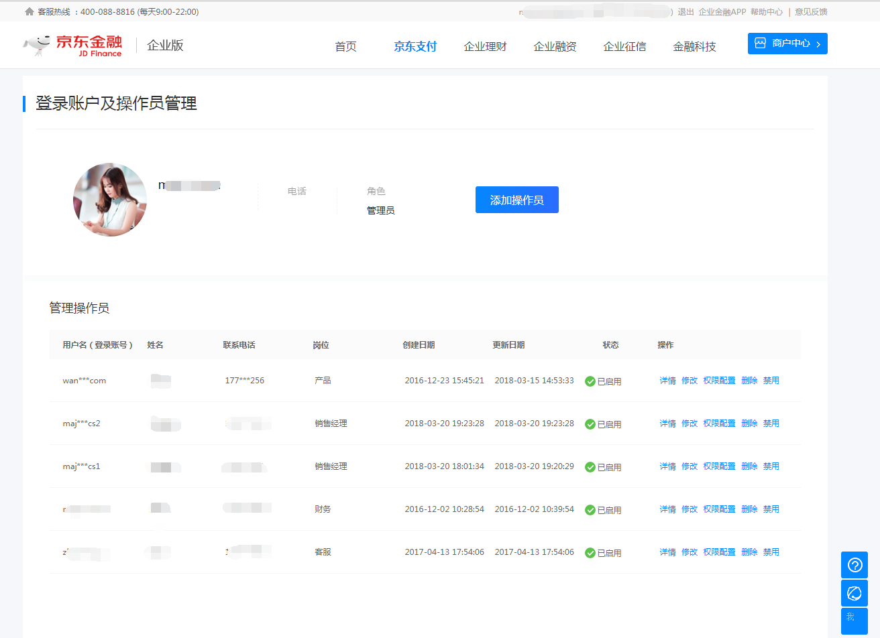Open 权限配置 for maj***cs1
Screen dimensions: 880x638
[x=719, y=466]
